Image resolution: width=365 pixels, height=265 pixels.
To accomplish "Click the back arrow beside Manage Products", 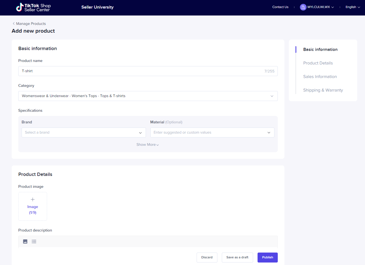I will point(14,24).
